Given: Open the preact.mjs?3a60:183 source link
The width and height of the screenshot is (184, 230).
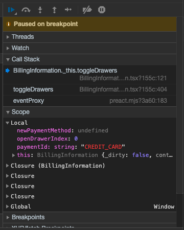Looking at the screenshot, I should click(x=138, y=101).
